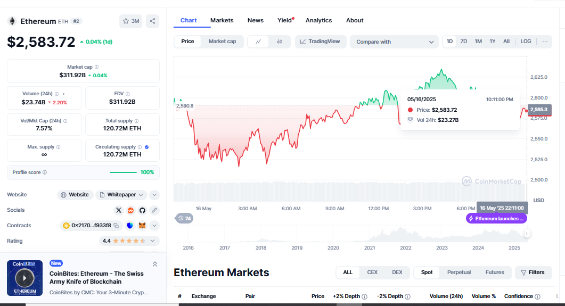Viewport: 565px width, 306px height.
Task: Open the X (Twitter) social link
Action: [x=119, y=210]
